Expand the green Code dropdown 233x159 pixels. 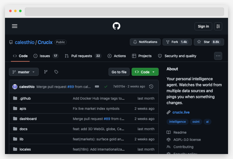pos(145,72)
